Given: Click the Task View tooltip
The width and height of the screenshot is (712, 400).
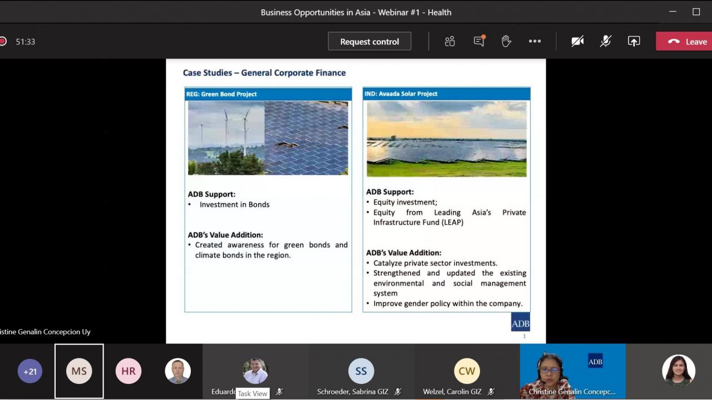Looking at the screenshot, I should pyautogui.click(x=253, y=393).
